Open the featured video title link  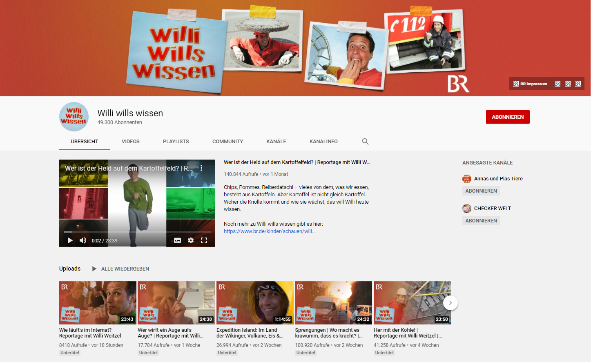pos(297,162)
